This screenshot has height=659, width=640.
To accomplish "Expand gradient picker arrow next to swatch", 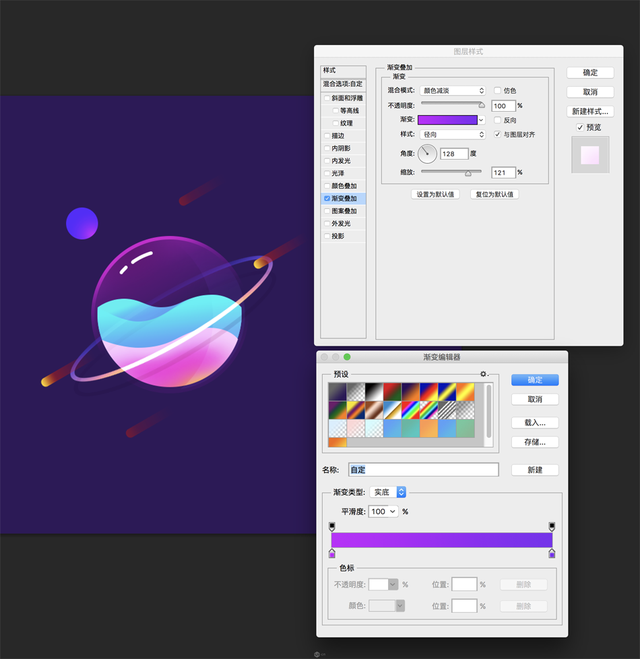I will coord(482,120).
